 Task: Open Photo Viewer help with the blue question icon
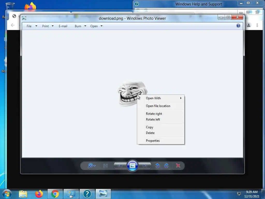pyautogui.click(x=238, y=26)
